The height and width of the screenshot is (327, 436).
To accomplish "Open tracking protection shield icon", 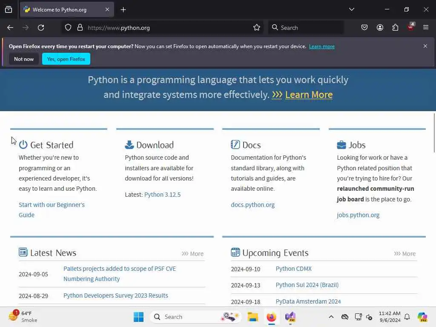I will pyautogui.click(x=68, y=28).
